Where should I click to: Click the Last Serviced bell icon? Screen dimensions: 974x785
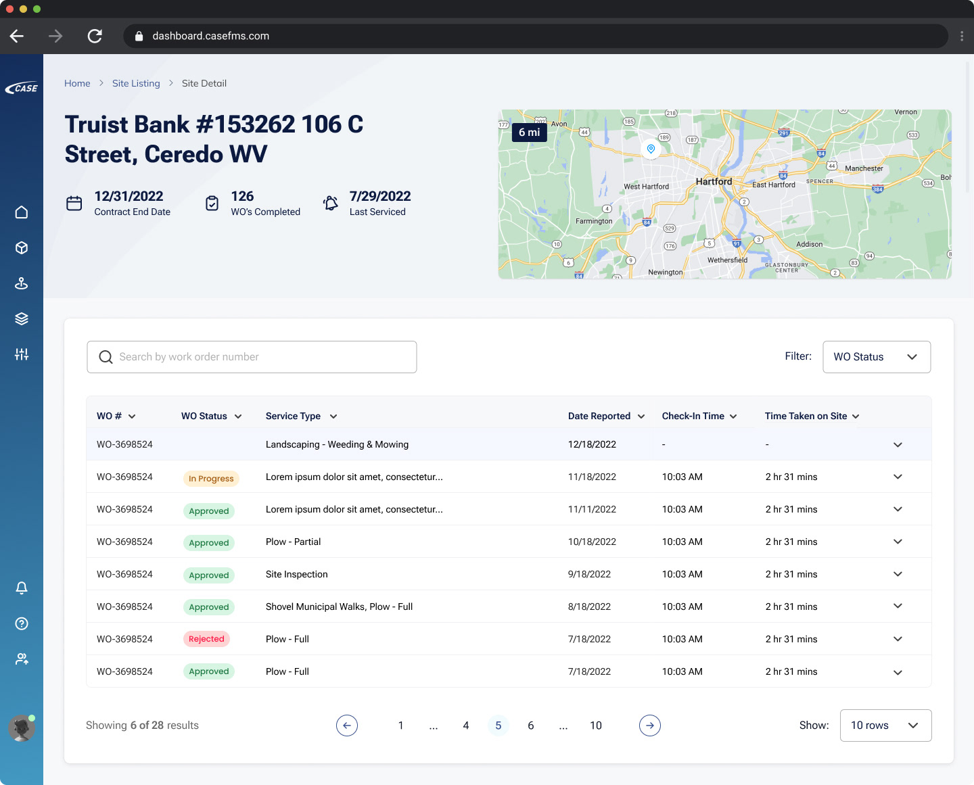point(330,203)
